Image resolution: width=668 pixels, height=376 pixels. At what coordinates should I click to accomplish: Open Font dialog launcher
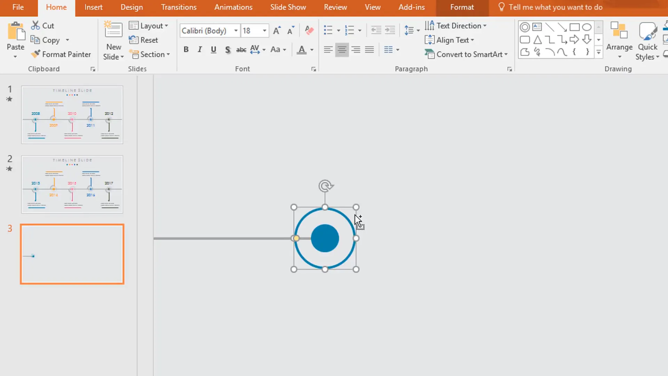click(x=313, y=69)
